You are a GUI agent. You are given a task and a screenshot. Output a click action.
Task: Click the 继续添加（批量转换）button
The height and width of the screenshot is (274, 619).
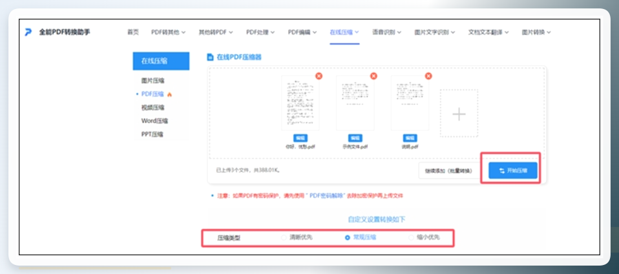(x=448, y=171)
